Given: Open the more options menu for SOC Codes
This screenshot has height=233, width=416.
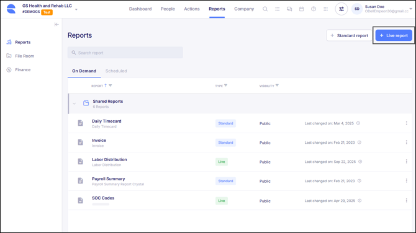Looking at the screenshot, I should pos(407,200).
